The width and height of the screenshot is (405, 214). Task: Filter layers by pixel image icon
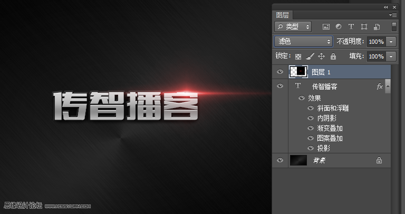pyautogui.click(x=326, y=26)
